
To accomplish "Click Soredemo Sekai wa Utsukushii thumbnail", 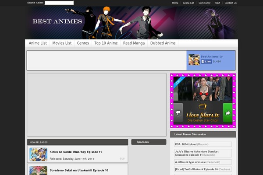I will 38,171.
